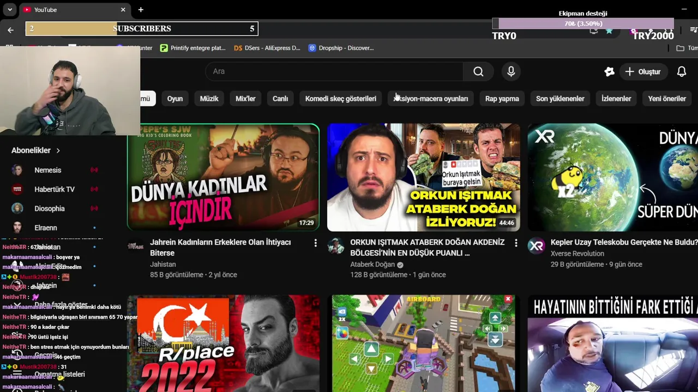Select Aksiyon-macera oyunları chip
The height and width of the screenshot is (392, 698).
(431, 99)
